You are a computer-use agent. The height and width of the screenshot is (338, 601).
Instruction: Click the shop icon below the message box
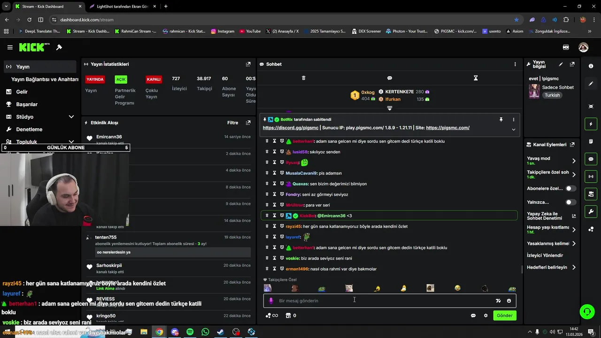[288, 315]
